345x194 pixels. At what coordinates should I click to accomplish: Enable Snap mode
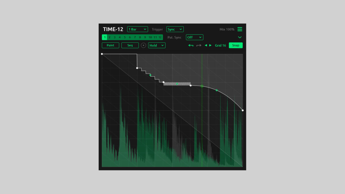click(x=235, y=45)
